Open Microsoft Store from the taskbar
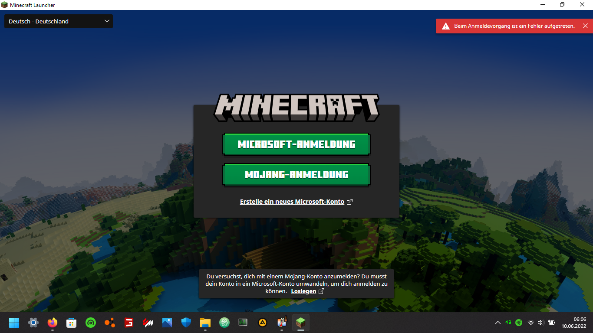Screen dimensions: 593x333 [x=71, y=323]
